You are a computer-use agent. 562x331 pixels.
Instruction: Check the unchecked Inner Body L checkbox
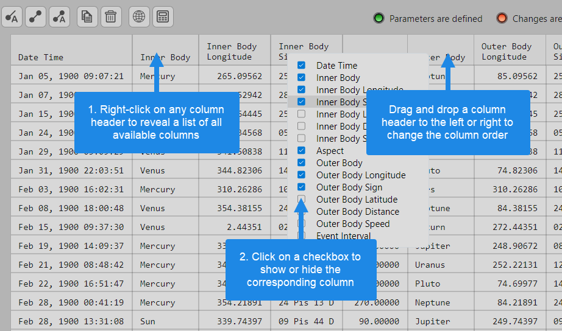[302, 114]
